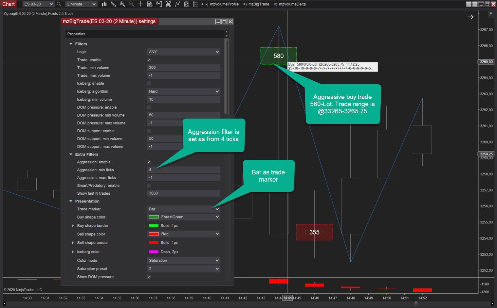497x308 pixels.
Task: Click the 580 buy trade marker
Action: pyautogui.click(x=279, y=56)
